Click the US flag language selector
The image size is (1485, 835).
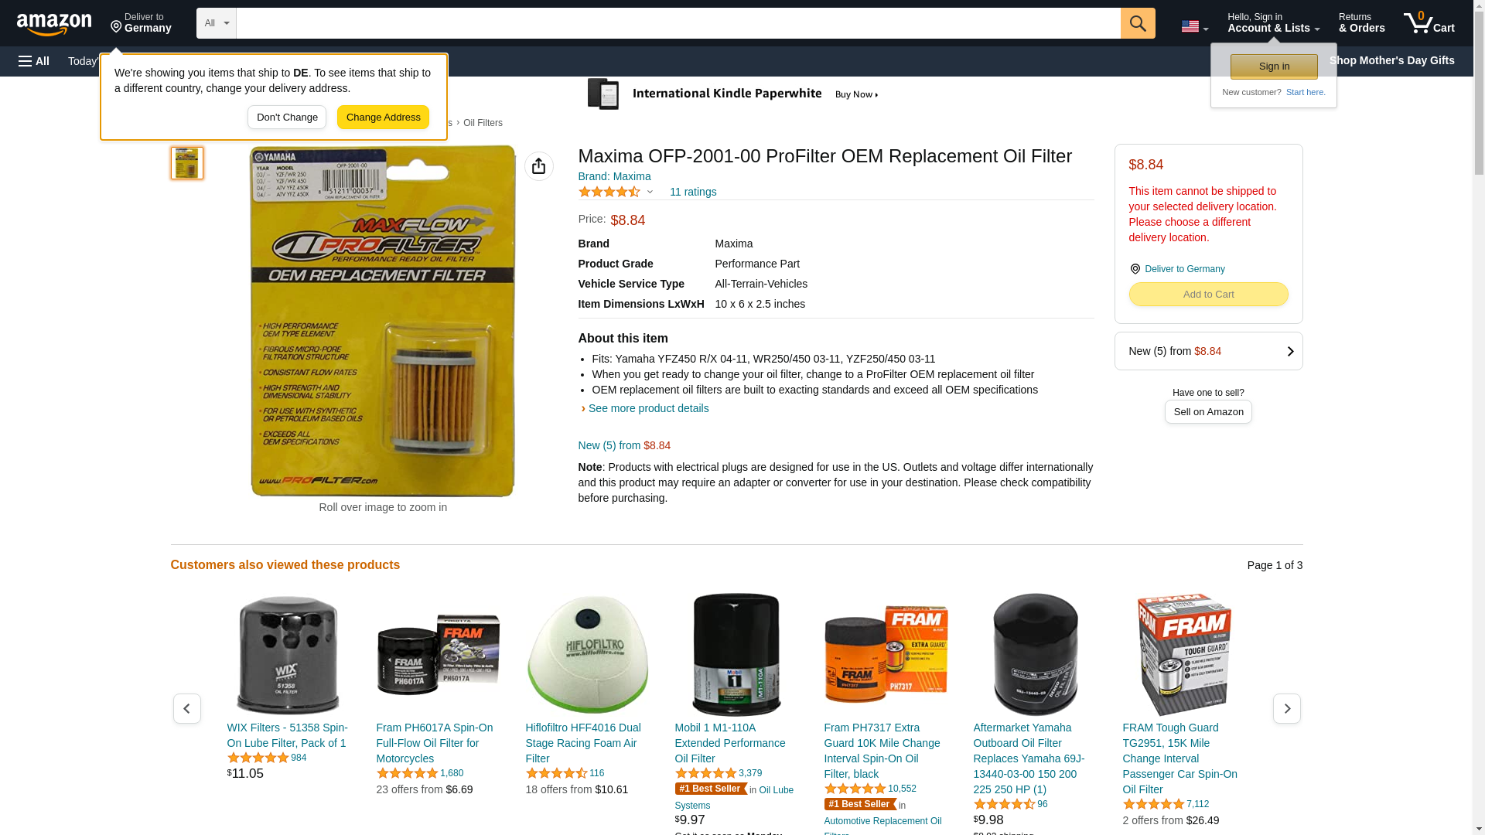point(1194,26)
